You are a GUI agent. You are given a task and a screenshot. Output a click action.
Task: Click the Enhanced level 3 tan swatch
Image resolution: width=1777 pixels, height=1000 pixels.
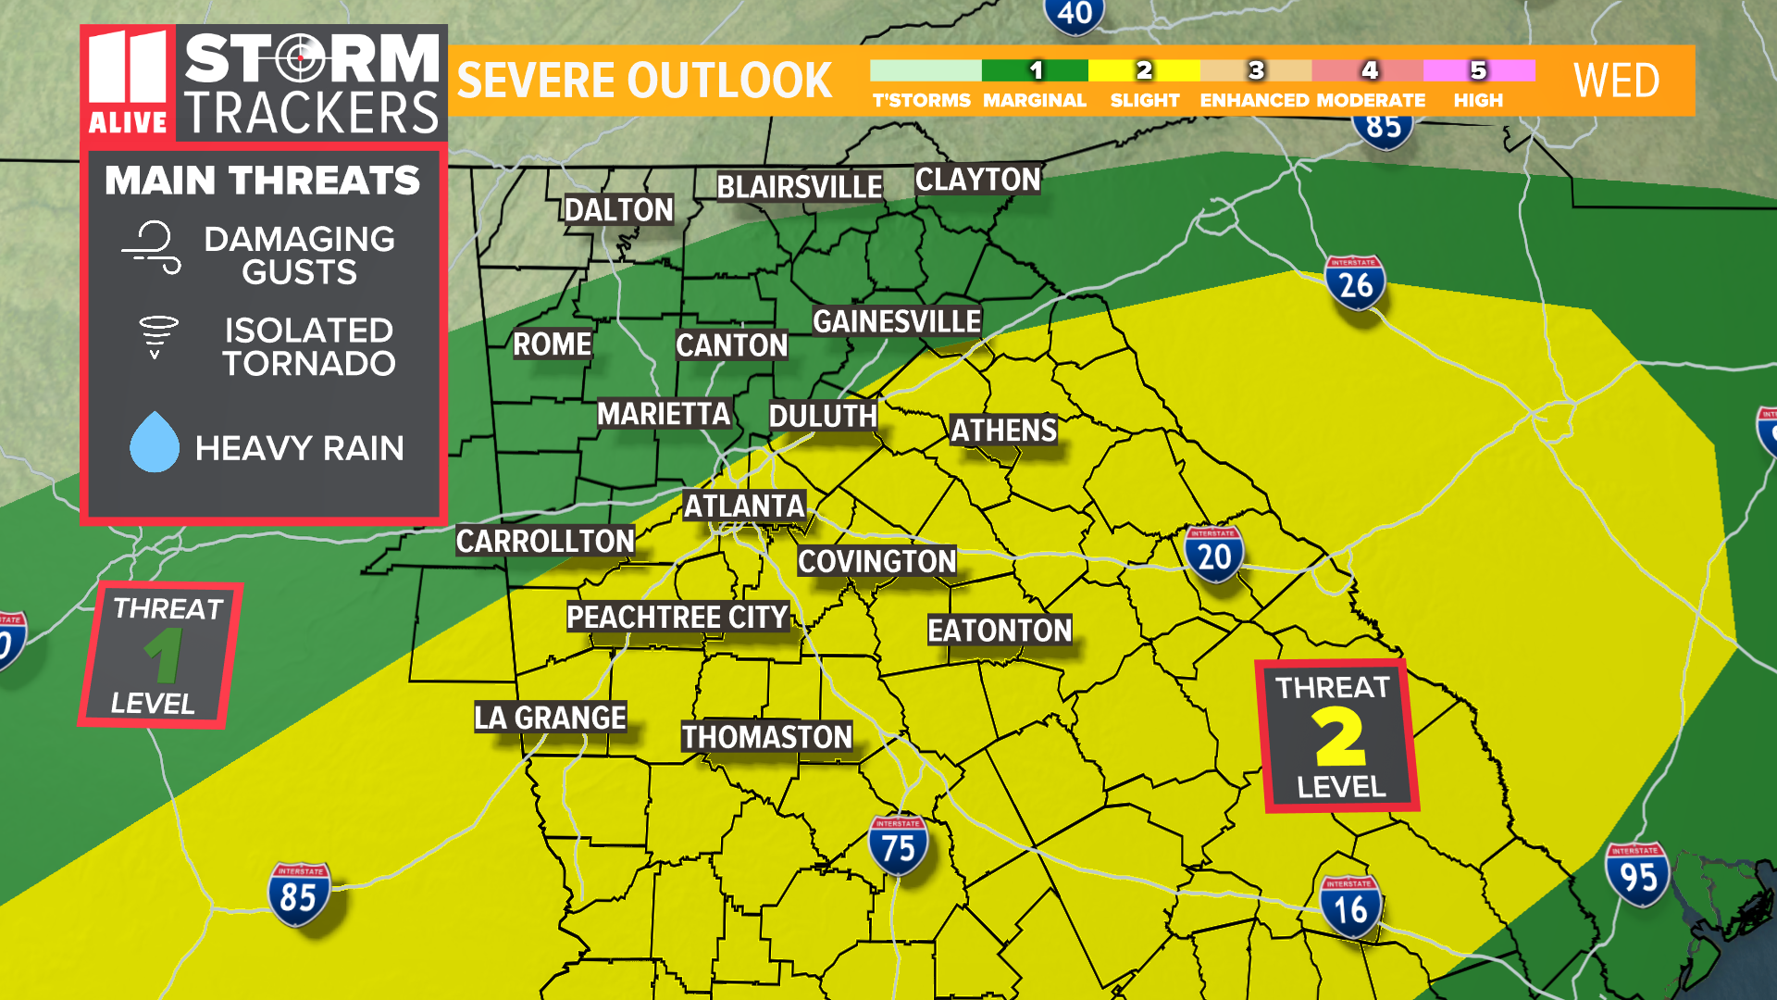point(1256,70)
